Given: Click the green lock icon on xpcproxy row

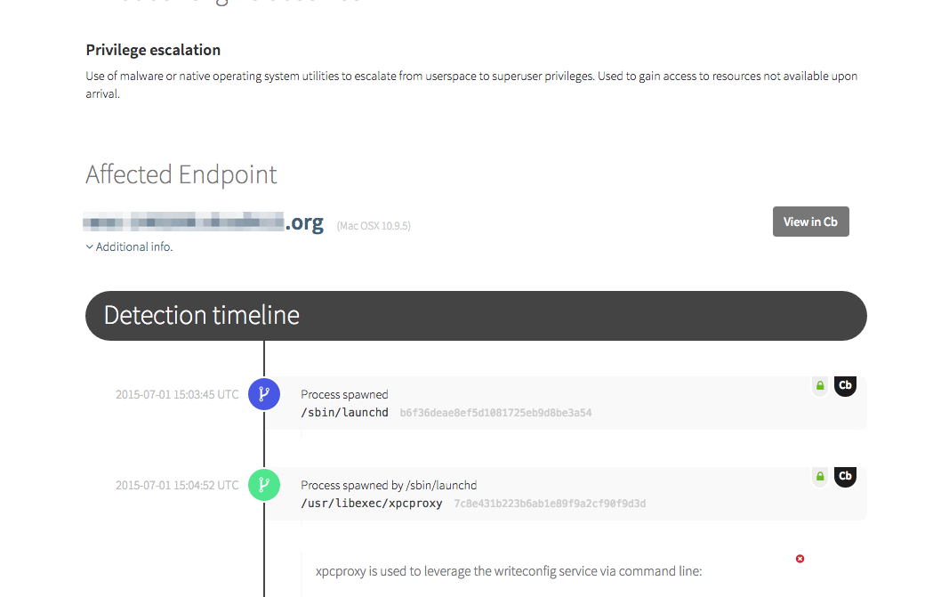Looking at the screenshot, I should click(x=820, y=477).
